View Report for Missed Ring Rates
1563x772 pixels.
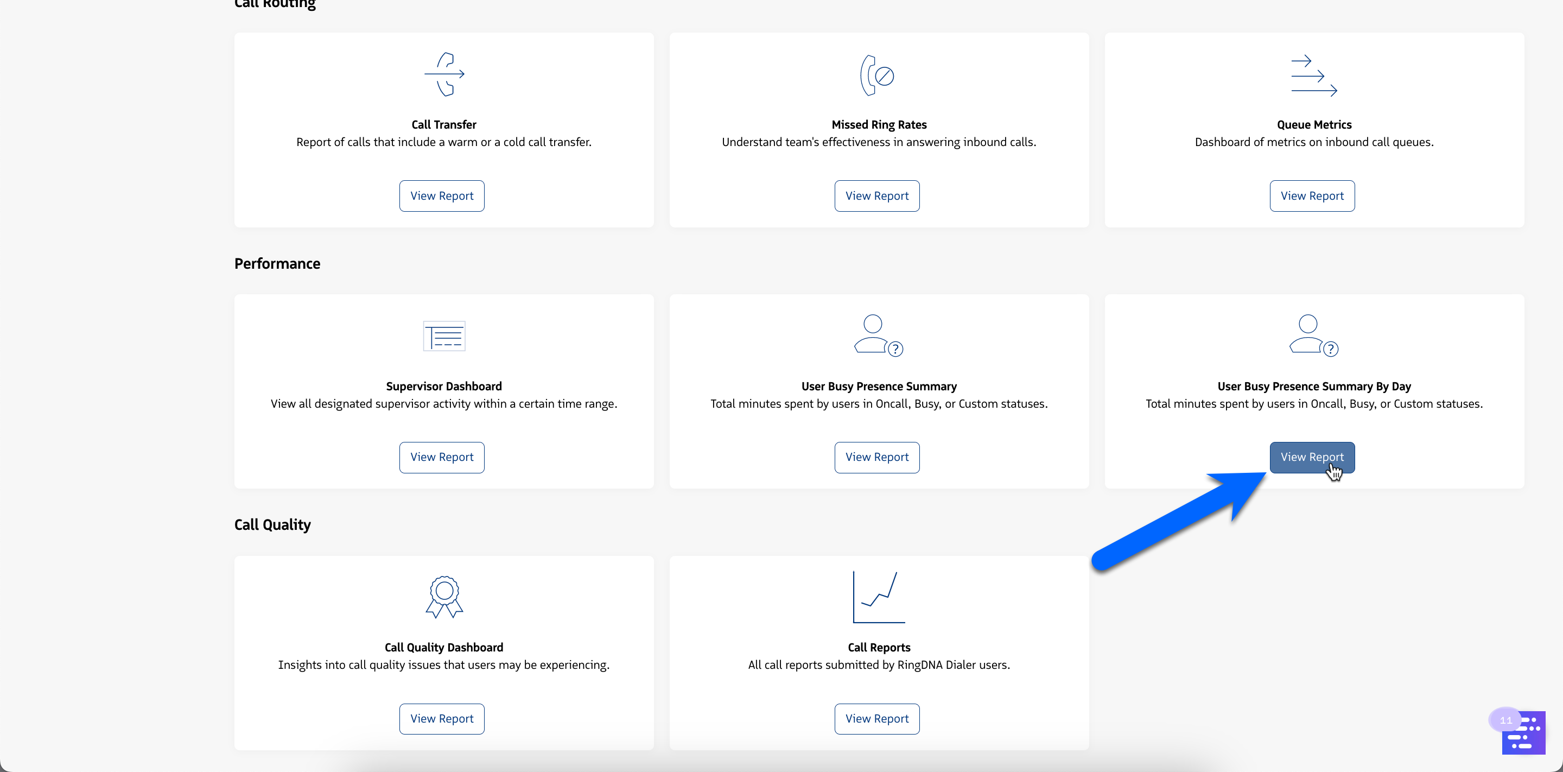coord(877,196)
